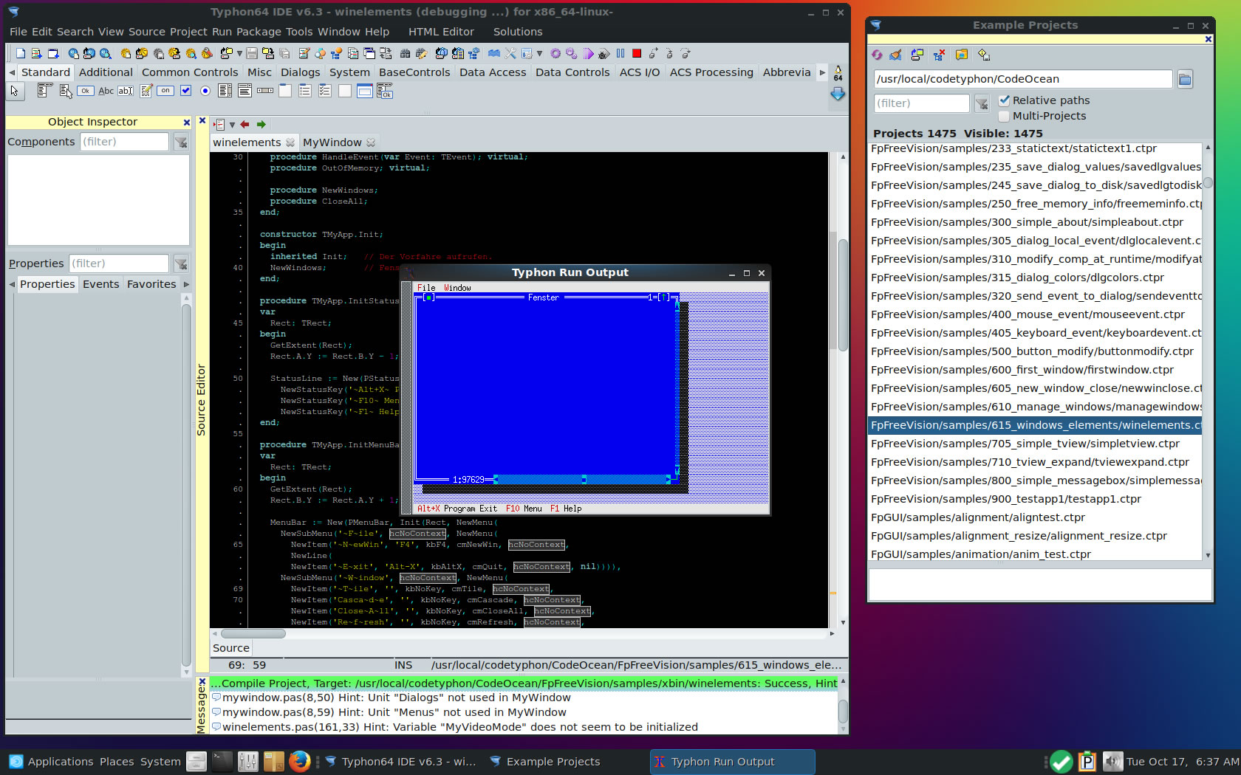Click the purple Run arrow icon
Image resolution: width=1241 pixels, height=775 pixels.
point(588,53)
